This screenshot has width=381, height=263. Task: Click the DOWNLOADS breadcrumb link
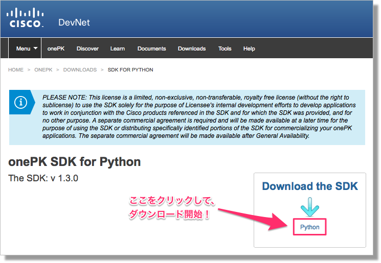point(80,70)
